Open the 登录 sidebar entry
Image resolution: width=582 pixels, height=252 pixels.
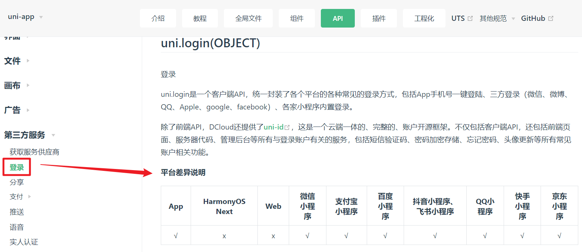tap(16, 167)
